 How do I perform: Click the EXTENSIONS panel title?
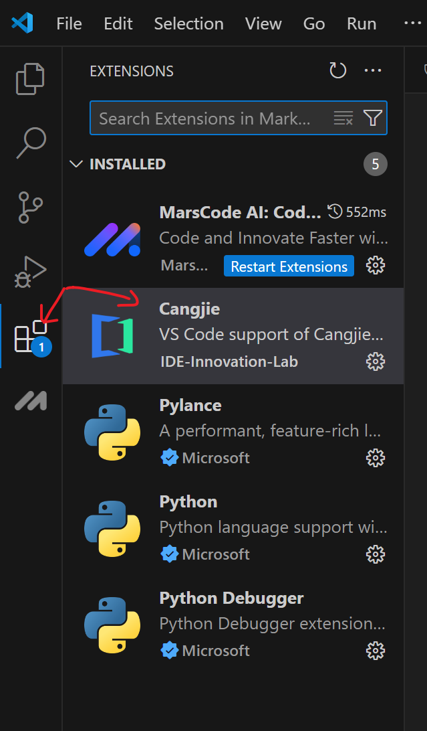click(x=132, y=72)
